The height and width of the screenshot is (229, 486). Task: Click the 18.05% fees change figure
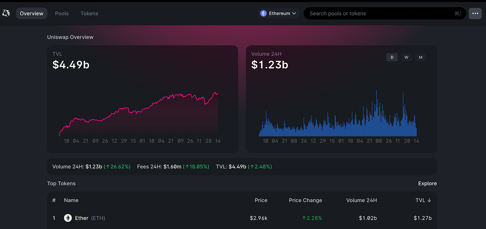coord(196,167)
